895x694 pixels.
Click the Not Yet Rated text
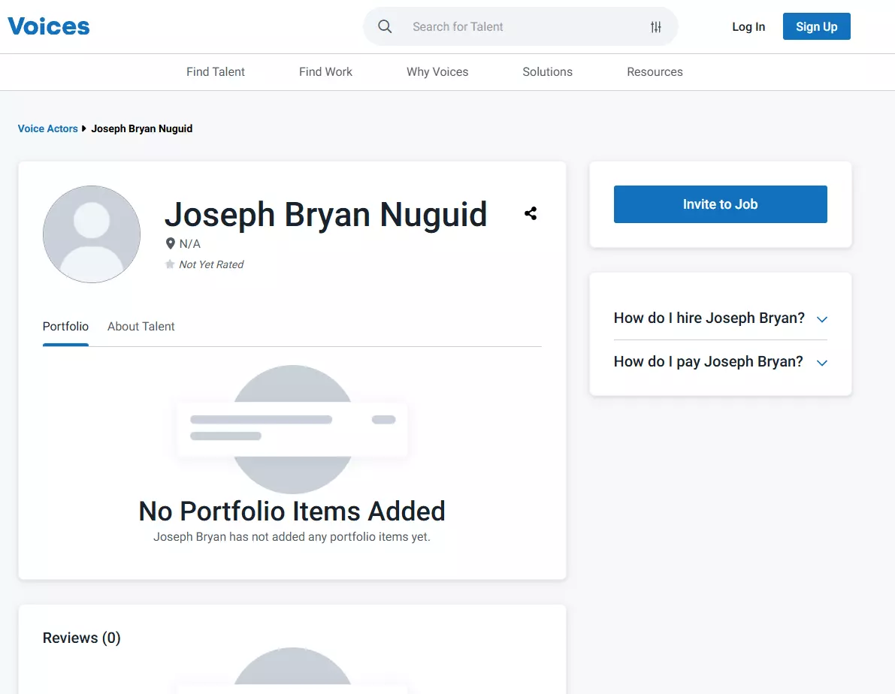click(211, 264)
